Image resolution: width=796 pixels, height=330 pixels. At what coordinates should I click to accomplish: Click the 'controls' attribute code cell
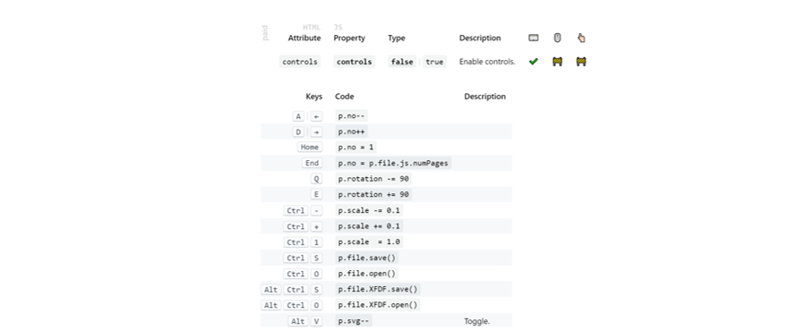(300, 62)
